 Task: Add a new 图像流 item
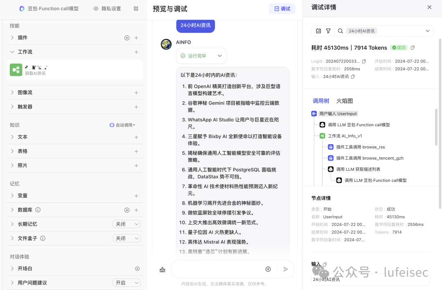pyautogui.click(x=136, y=93)
